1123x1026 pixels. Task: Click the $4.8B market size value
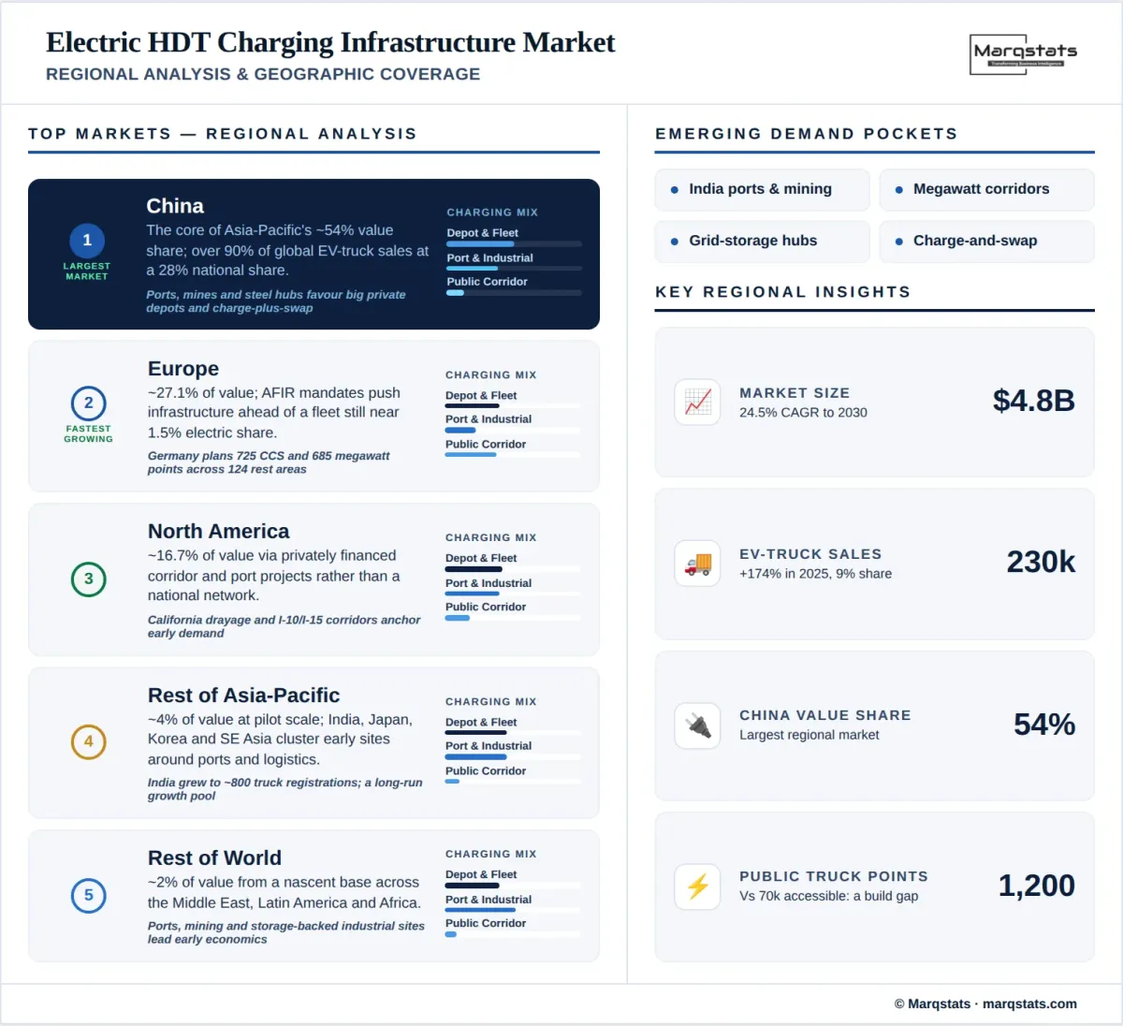(1034, 401)
